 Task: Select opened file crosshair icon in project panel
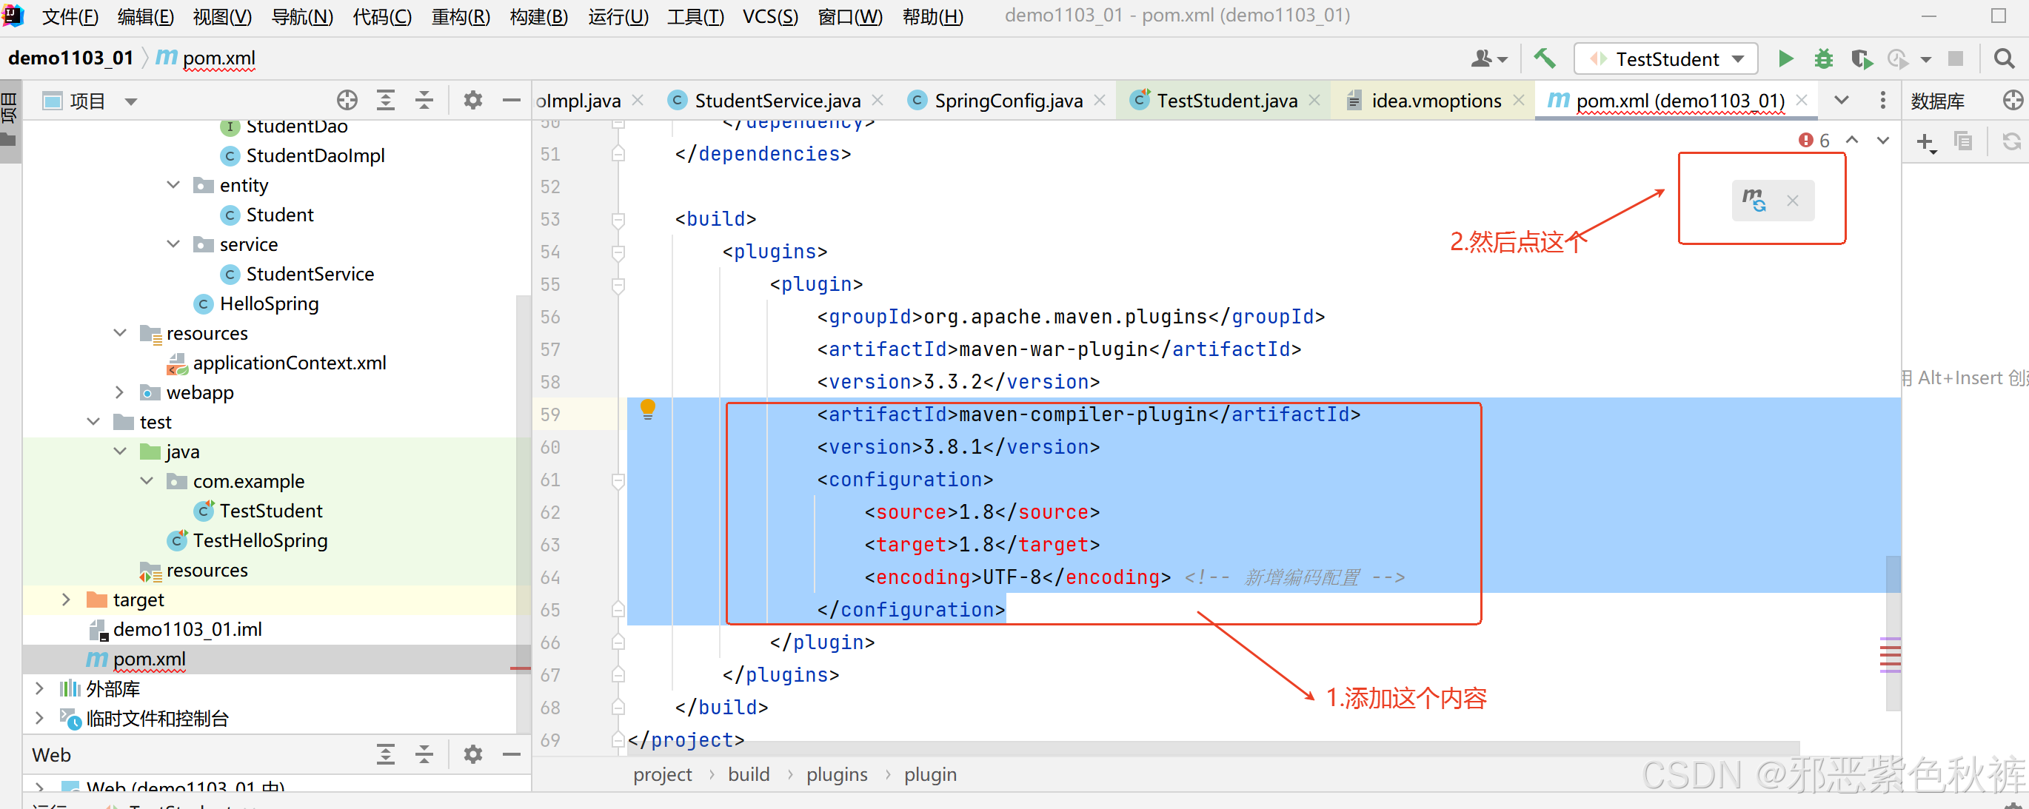(x=347, y=100)
